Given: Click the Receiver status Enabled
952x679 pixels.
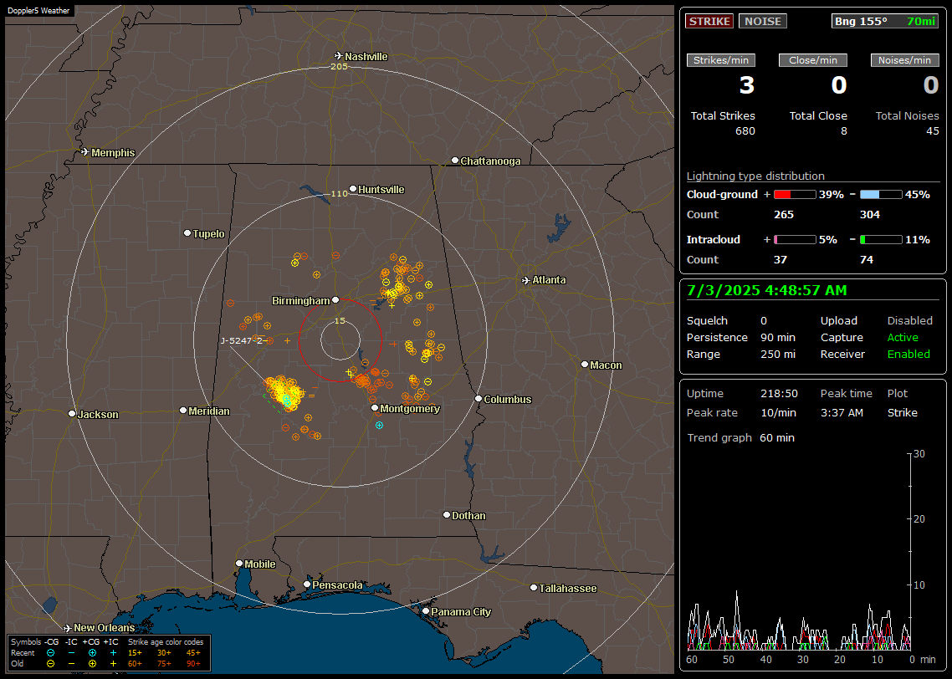Looking at the screenshot, I should 908,355.
